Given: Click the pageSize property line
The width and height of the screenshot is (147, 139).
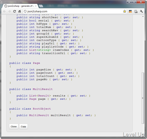Looking at the screenshot, I should (46, 69).
